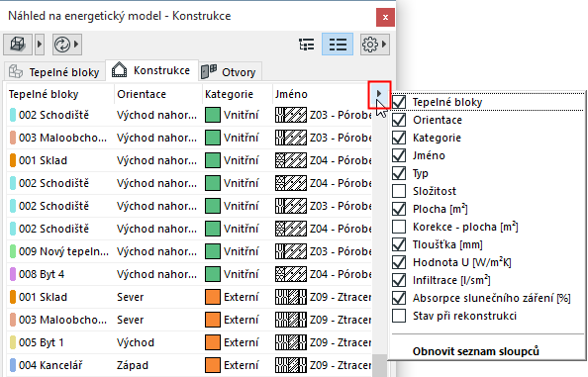Select the 004 Kancelář row
588x377 pixels.
tap(189, 365)
